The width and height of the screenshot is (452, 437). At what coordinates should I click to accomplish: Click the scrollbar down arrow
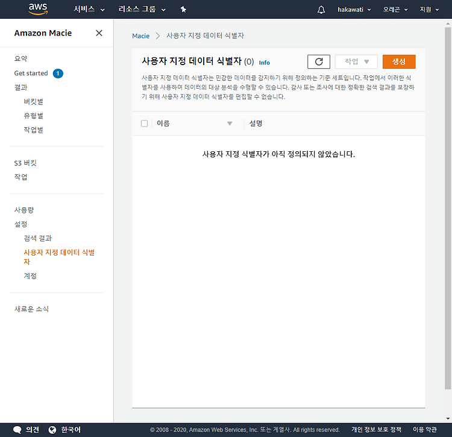[448, 418]
